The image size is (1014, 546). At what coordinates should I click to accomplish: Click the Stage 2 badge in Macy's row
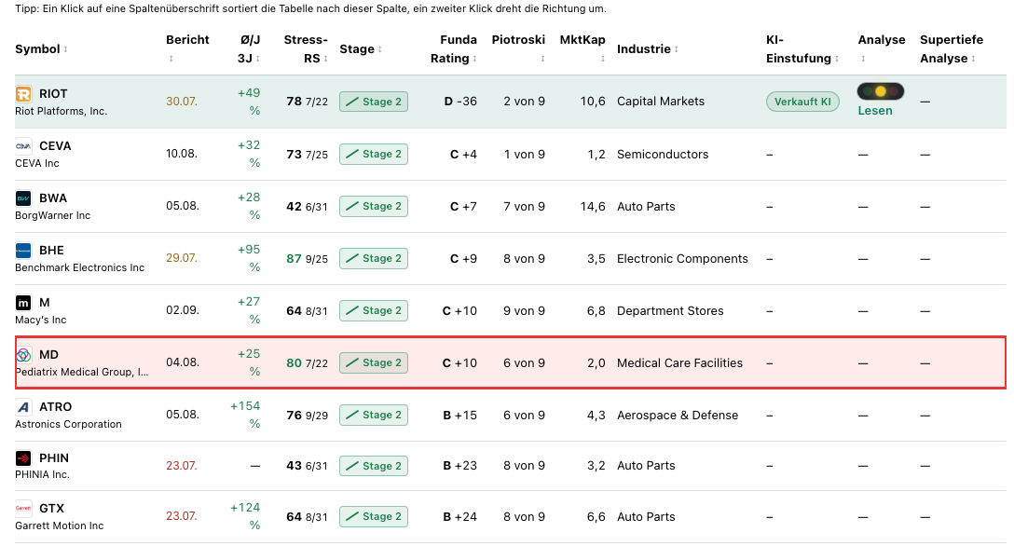374,310
